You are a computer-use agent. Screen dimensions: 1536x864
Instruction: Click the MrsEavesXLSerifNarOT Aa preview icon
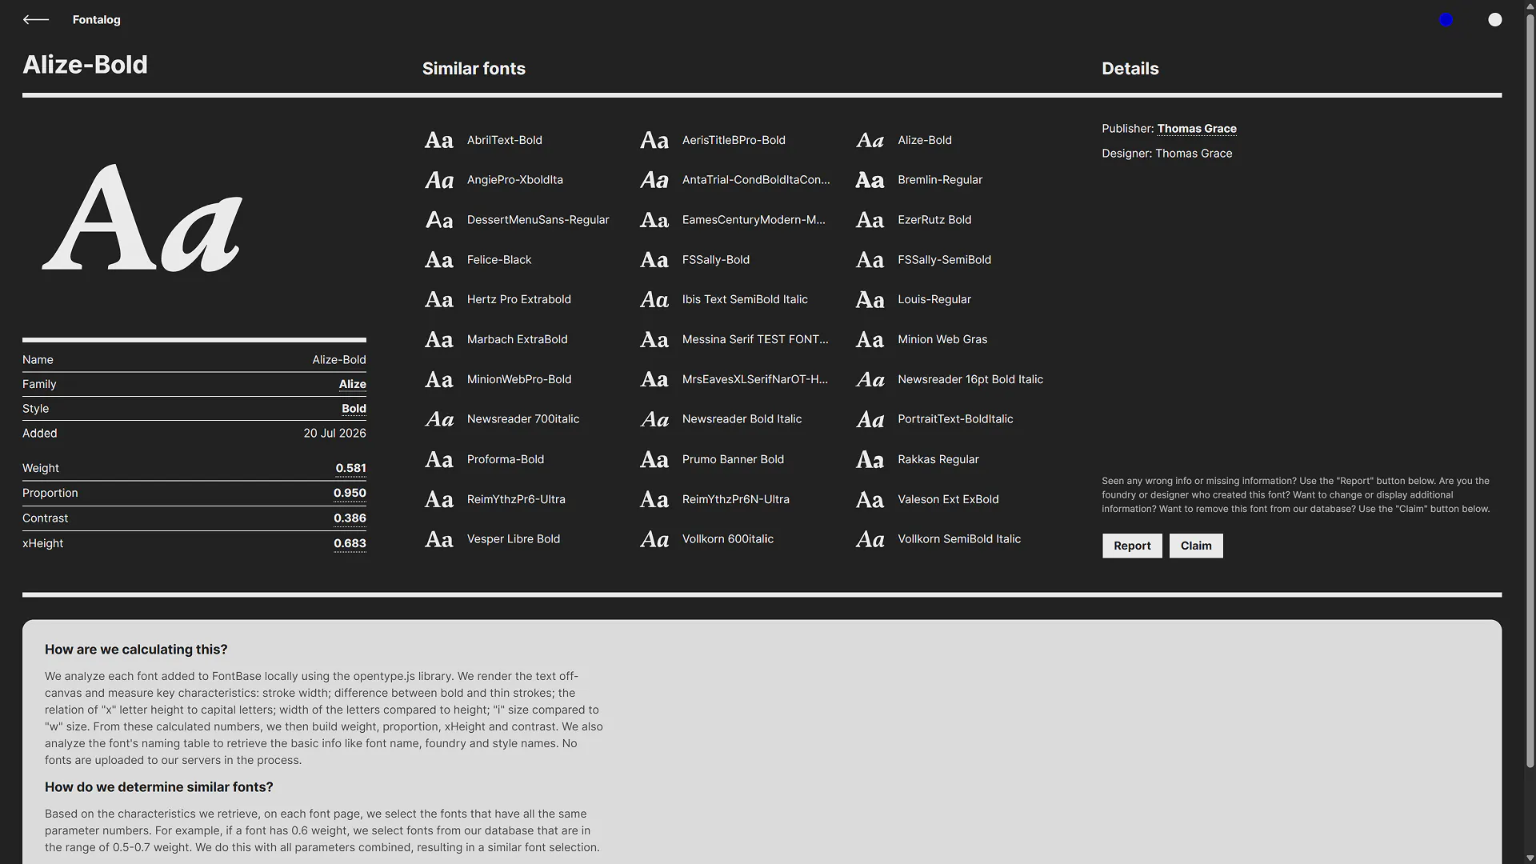click(x=654, y=380)
